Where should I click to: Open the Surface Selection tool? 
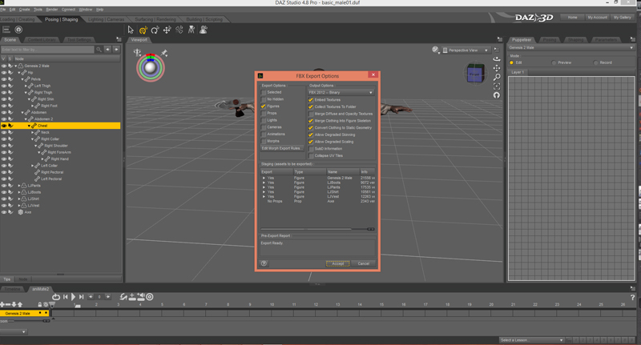click(x=191, y=30)
